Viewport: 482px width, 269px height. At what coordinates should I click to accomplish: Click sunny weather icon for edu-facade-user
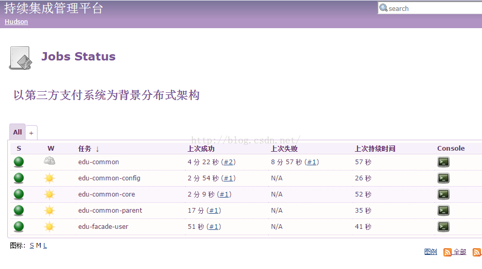click(50, 226)
